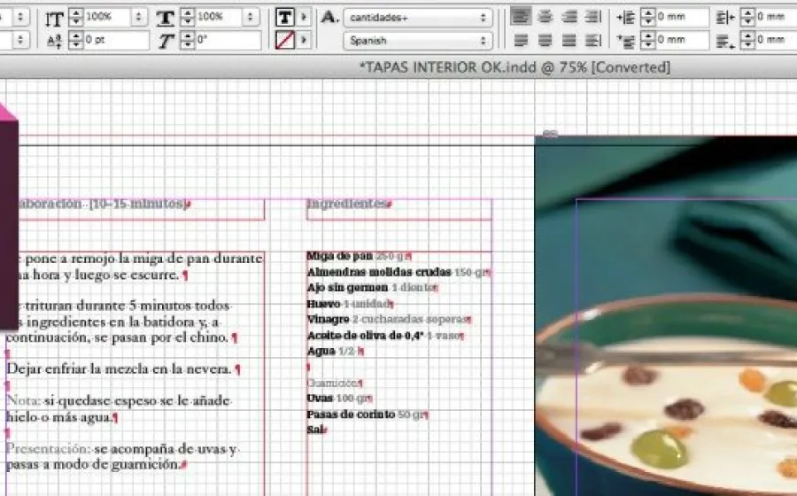Open the vertical scale percentage dropdown
The image size is (797, 496).
pyautogui.click(x=138, y=18)
